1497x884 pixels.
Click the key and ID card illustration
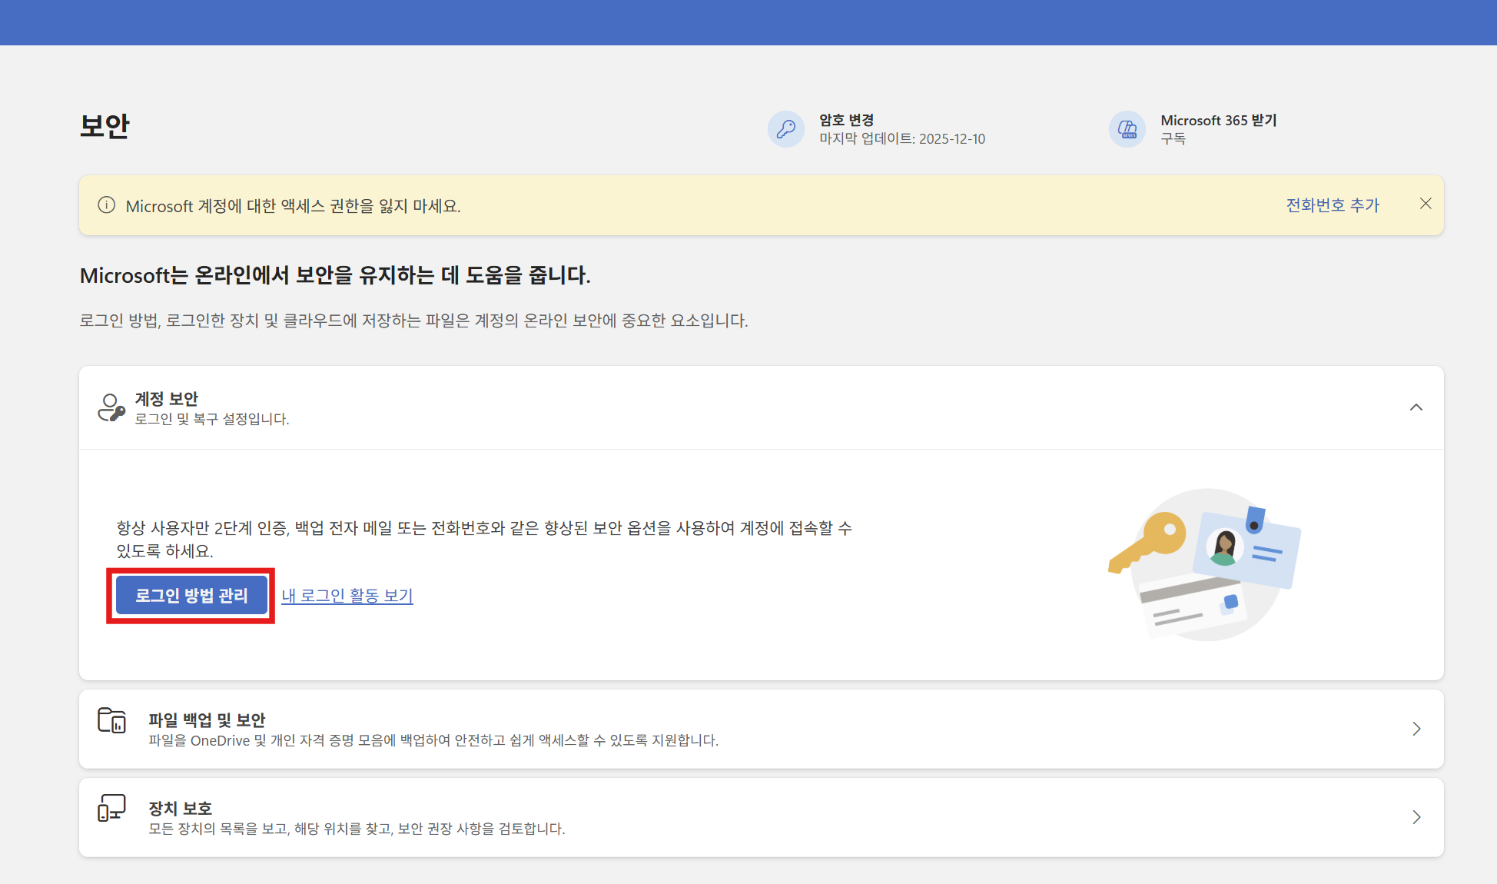(x=1204, y=564)
